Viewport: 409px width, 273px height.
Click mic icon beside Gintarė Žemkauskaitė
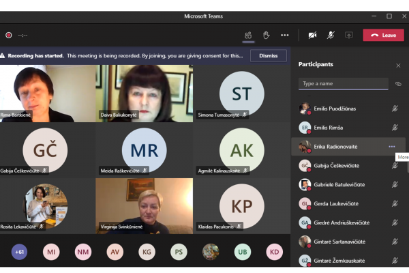point(395,261)
